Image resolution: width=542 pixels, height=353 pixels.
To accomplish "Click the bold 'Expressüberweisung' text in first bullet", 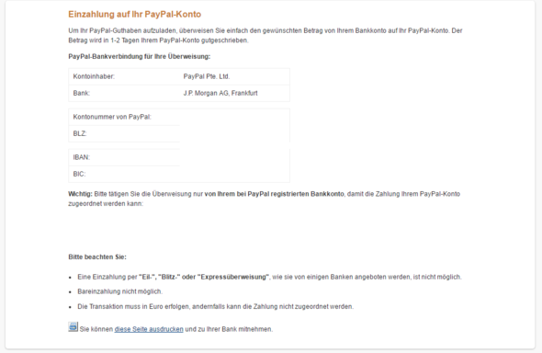I will click(x=233, y=277).
